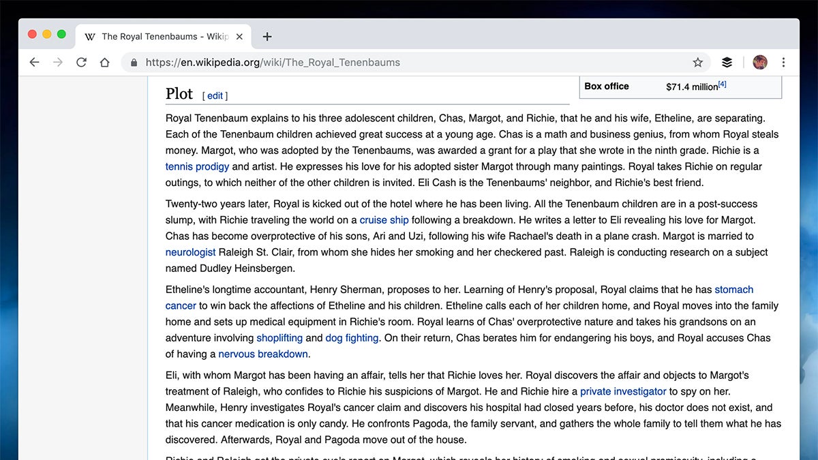Screen dimensions: 818x460
Task: Open the layers extension icon
Action: pos(727,63)
